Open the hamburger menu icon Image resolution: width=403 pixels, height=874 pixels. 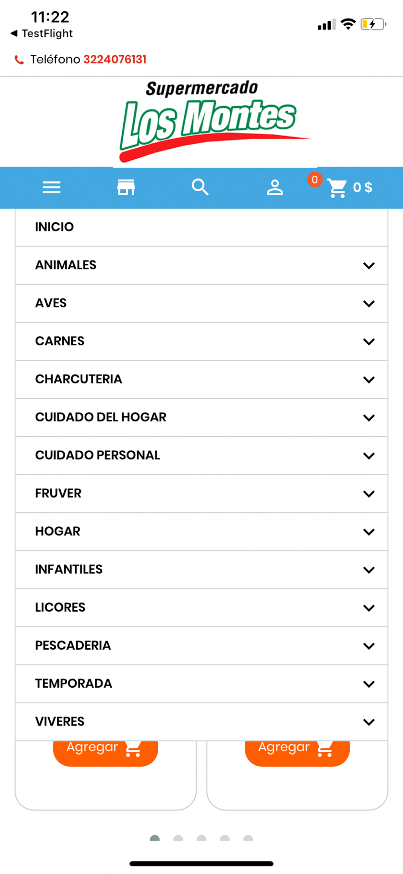click(52, 187)
